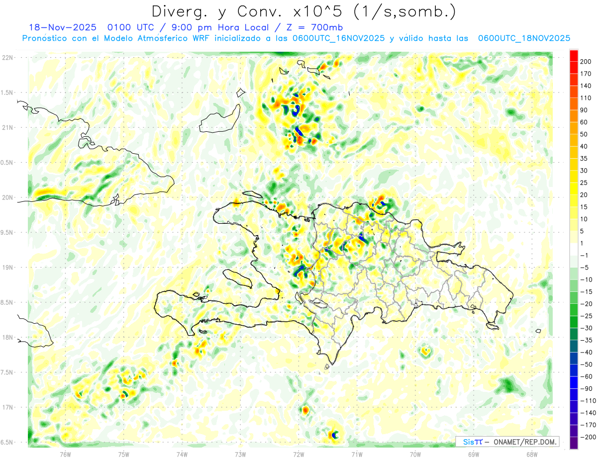The image size is (597, 461).
Task: Click the "-30" value on the color scale
Action: click(587, 328)
